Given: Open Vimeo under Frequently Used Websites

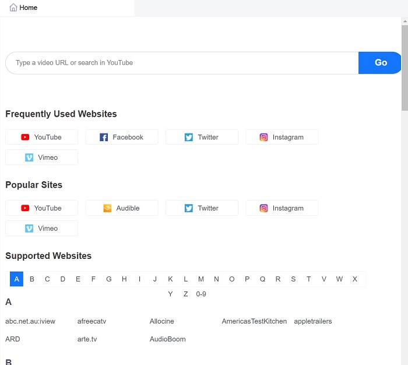Looking at the screenshot, I should pyautogui.click(x=41, y=157).
